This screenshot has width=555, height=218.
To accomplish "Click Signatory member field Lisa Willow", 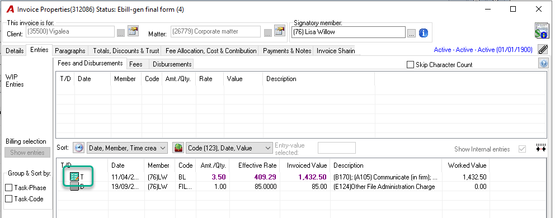I will click(x=349, y=32).
